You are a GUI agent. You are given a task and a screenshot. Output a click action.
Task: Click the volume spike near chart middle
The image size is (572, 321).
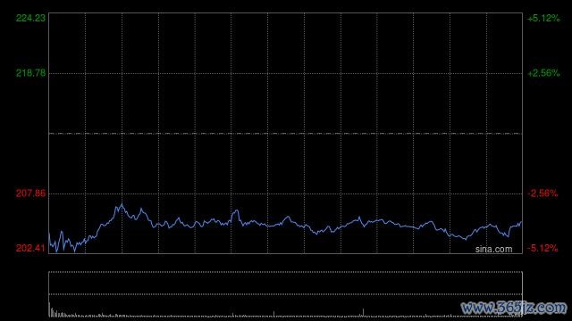pyautogui.click(x=274, y=314)
